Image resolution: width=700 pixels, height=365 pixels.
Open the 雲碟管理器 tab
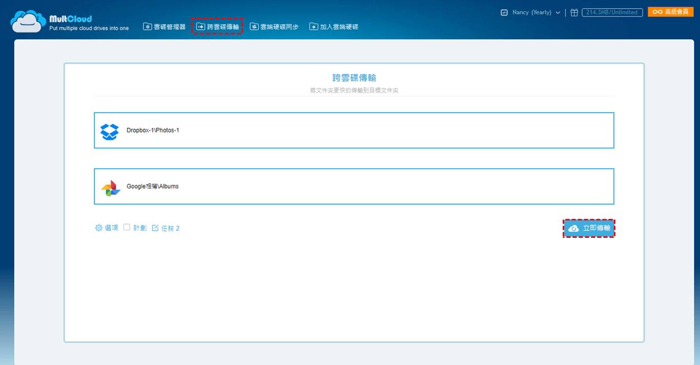tap(164, 27)
